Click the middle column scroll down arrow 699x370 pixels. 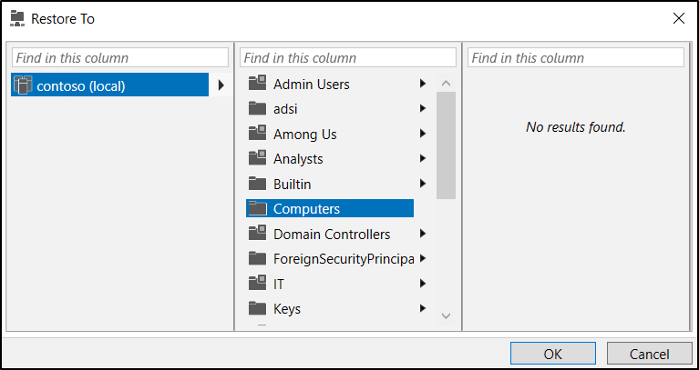[x=446, y=315]
